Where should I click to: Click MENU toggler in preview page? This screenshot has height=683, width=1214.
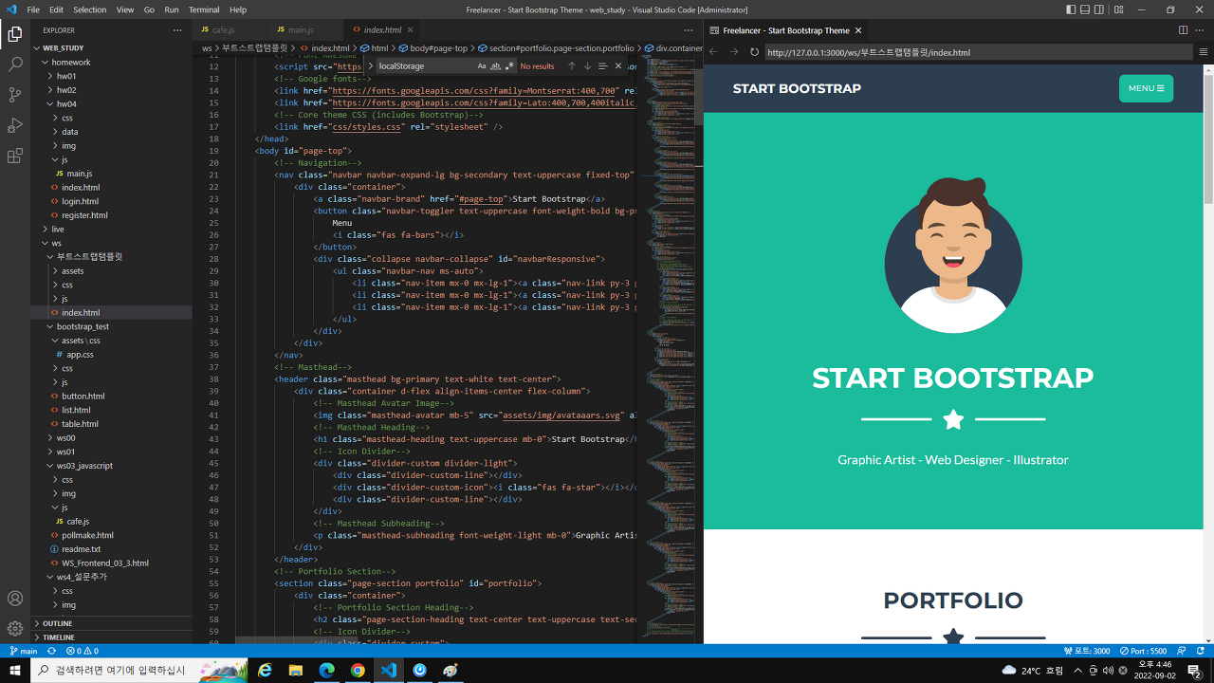tap(1146, 88)
